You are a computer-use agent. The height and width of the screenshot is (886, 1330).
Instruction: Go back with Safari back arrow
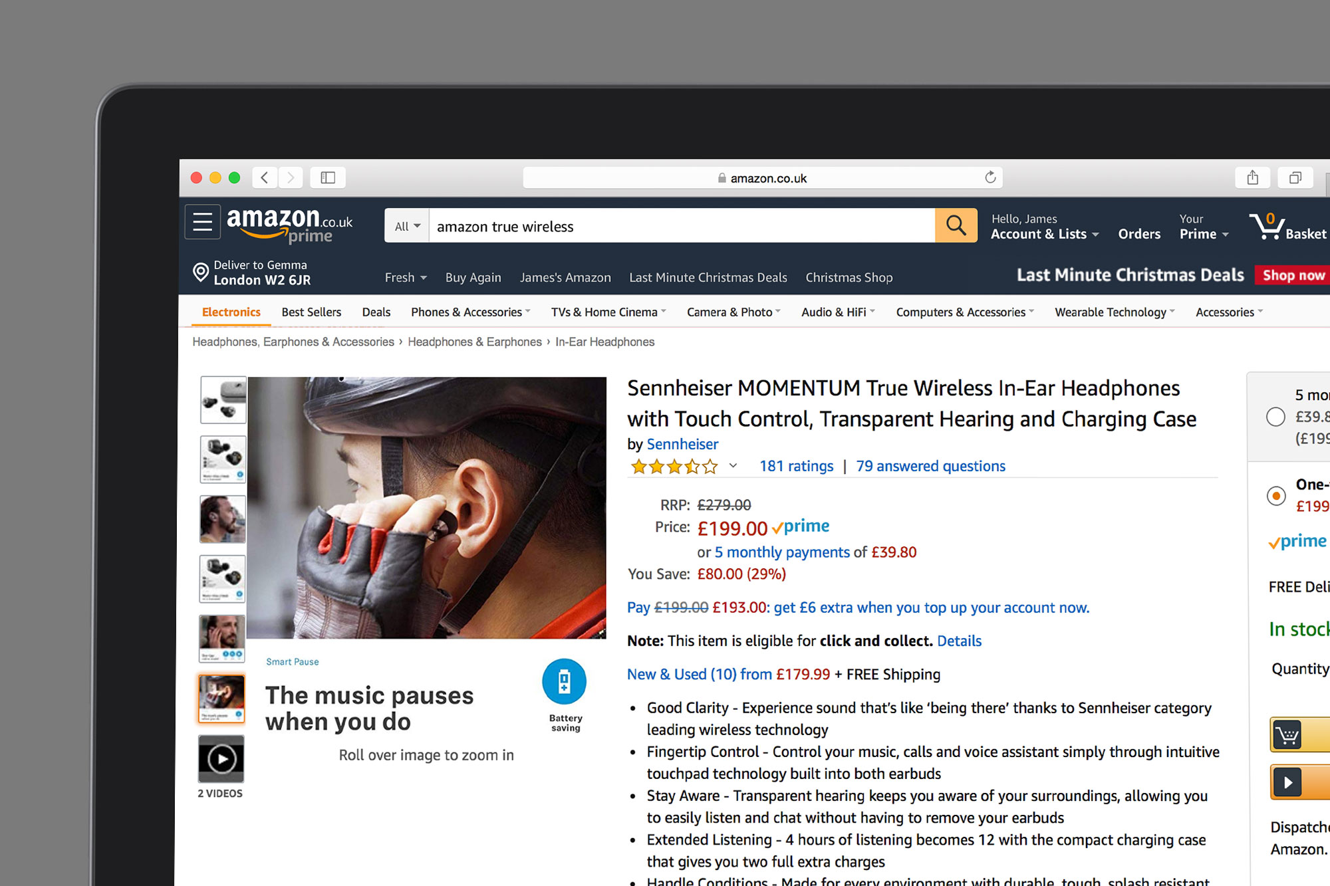(x=265, y=177)
